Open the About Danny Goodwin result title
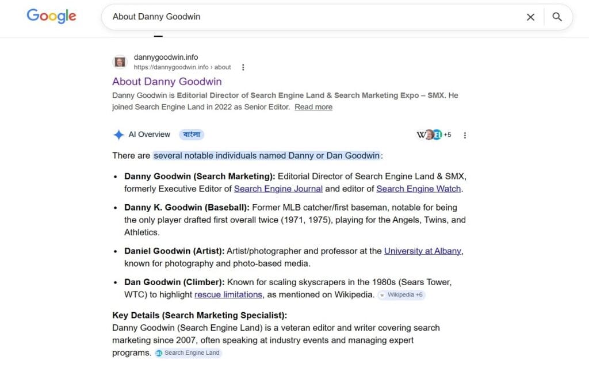Viewport: 589px width, 368px height. point(167,82)
